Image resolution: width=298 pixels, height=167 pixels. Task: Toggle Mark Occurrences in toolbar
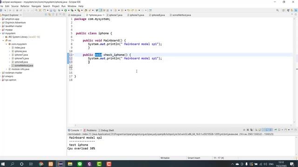coord(101,10)
